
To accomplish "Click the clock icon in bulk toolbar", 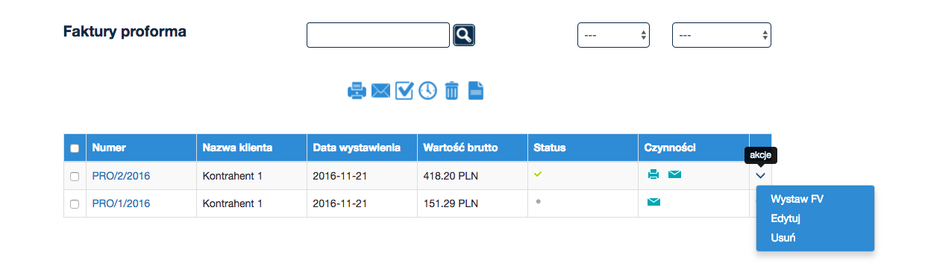I will pyautogui.click(x=427, y=91).
